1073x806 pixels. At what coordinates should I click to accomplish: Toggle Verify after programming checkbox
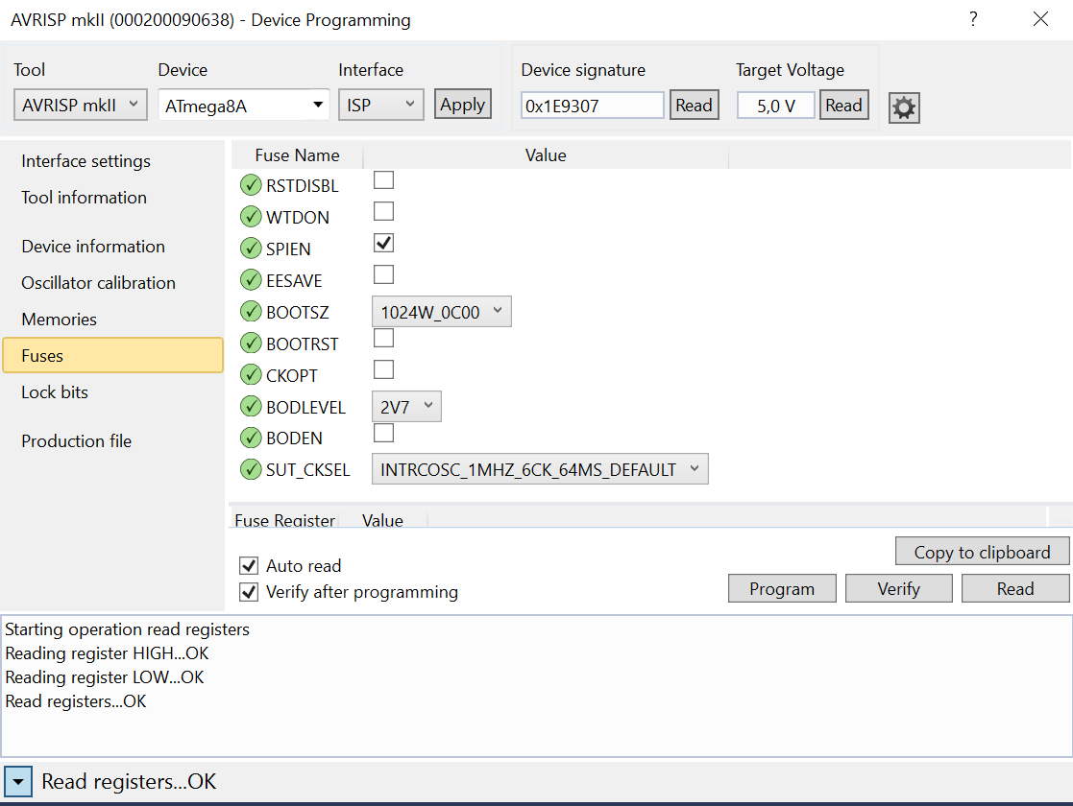point(249,591)
